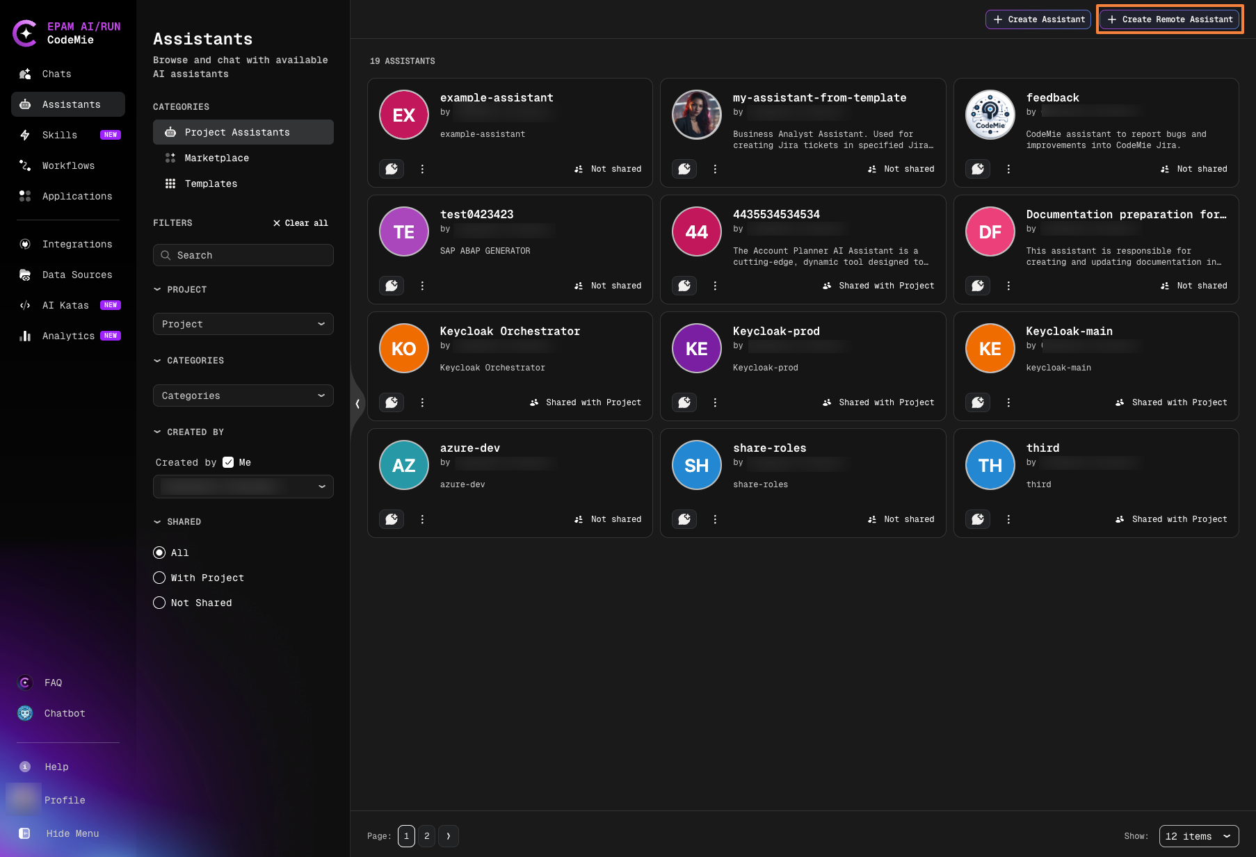Open the items-per-page dropdown

1198,836
